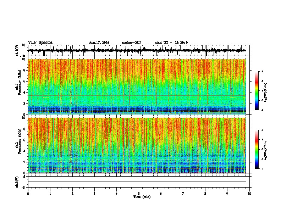Select the ch.2 colorbar log(PSD) label

pos(265,151)
